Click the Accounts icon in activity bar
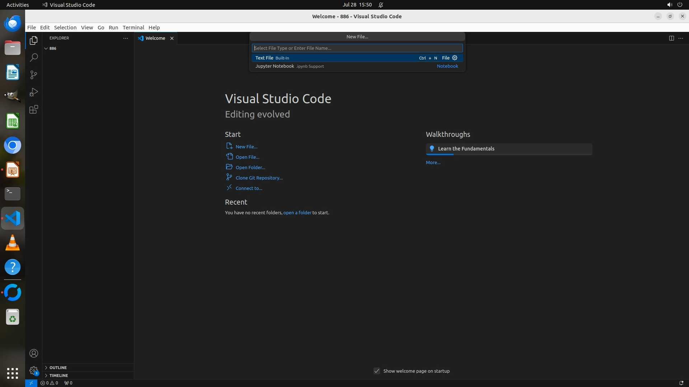 tap(34, 353)
